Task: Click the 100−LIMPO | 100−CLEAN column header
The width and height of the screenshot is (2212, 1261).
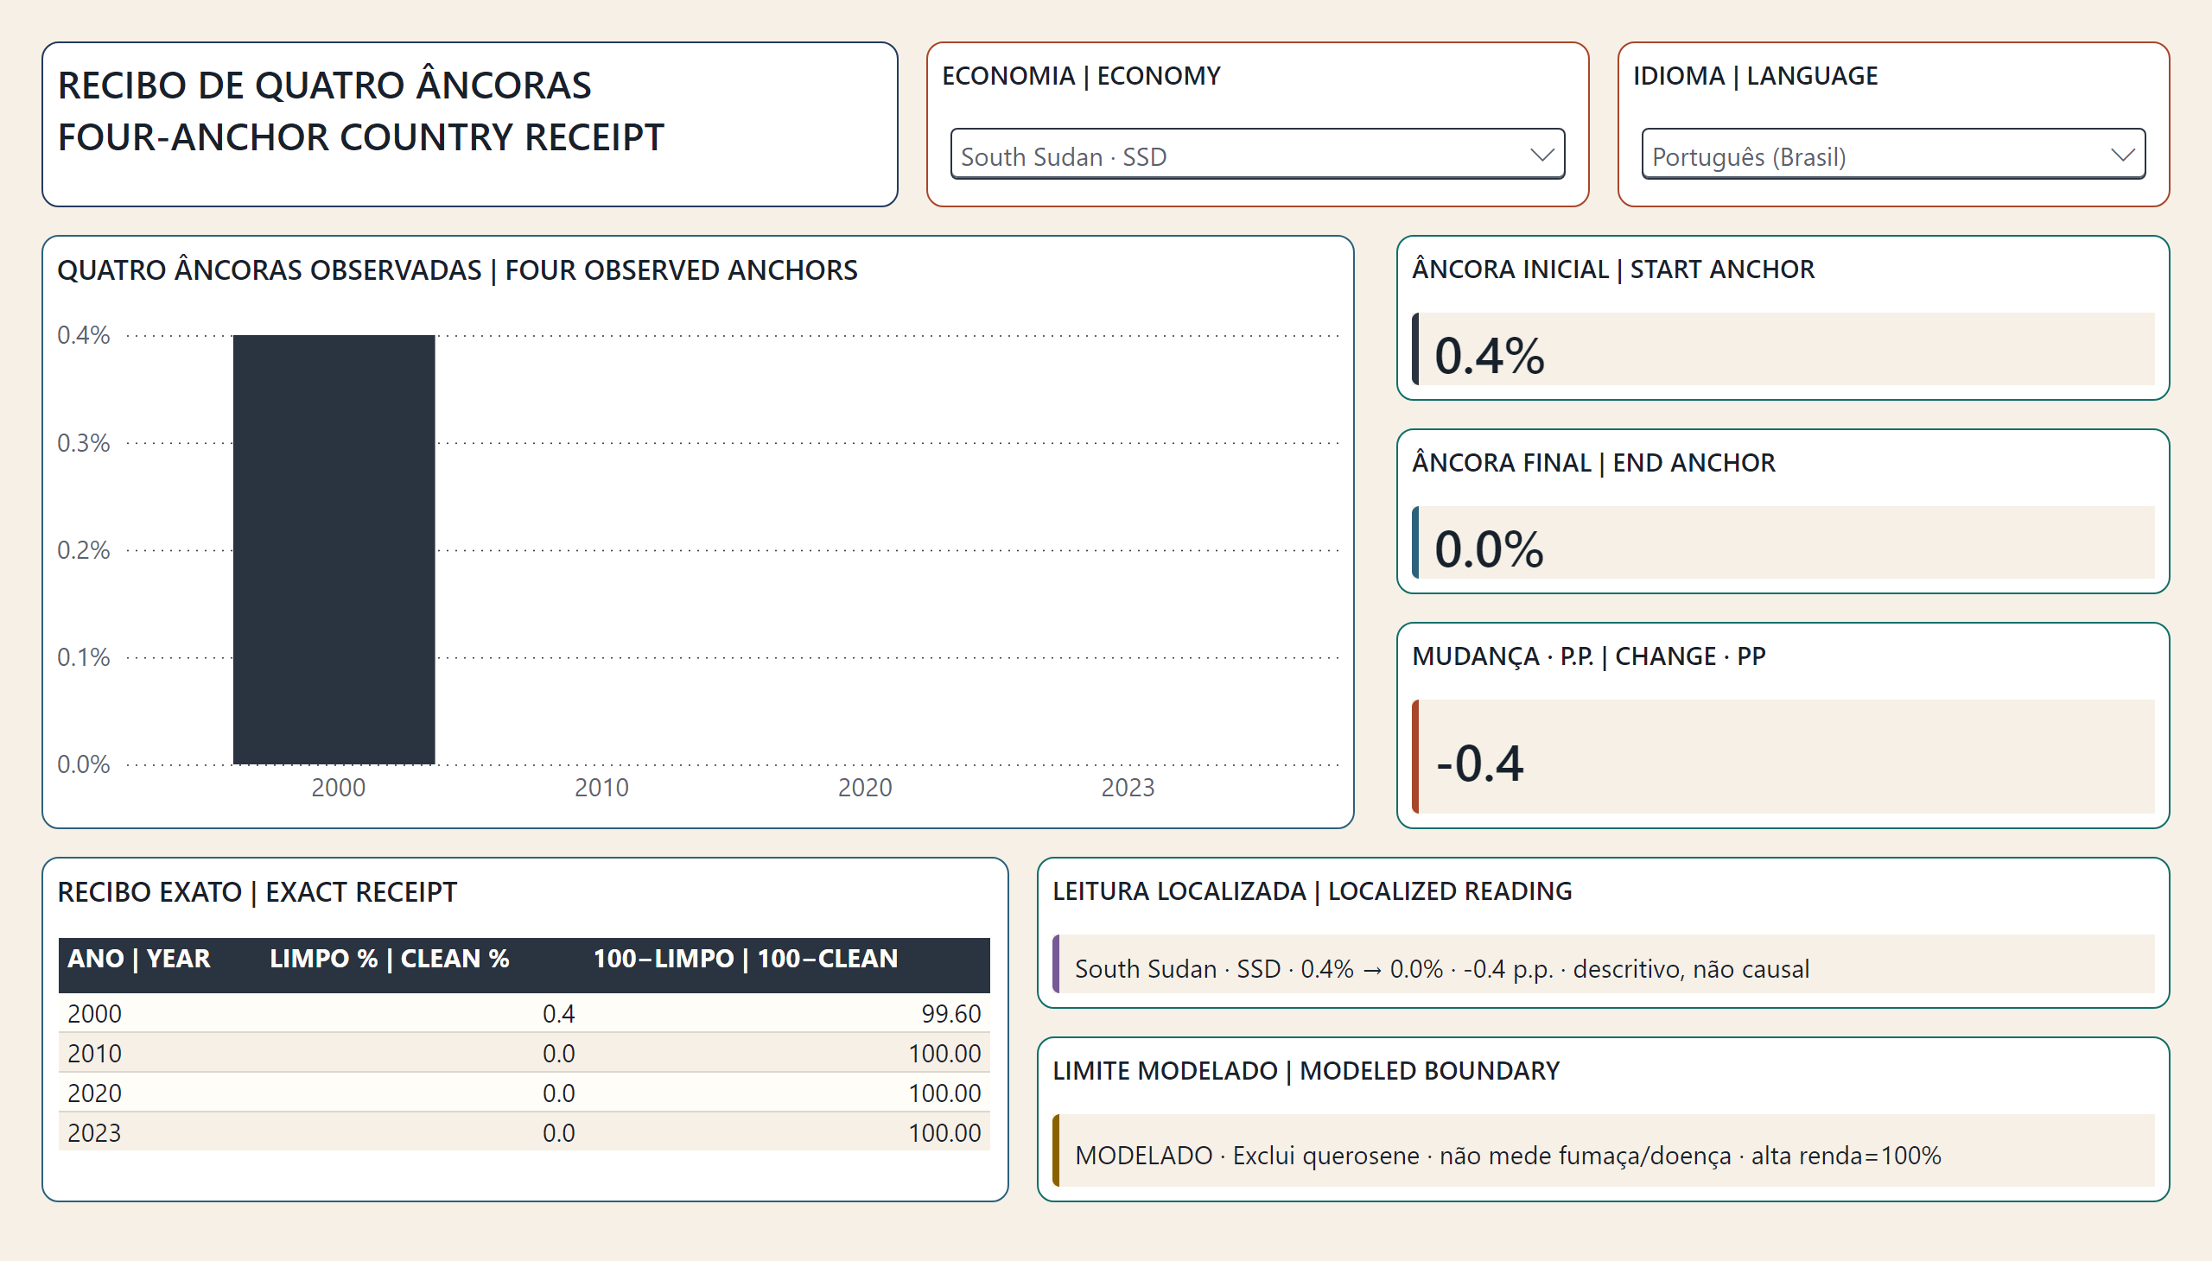Action: point(745,959)
